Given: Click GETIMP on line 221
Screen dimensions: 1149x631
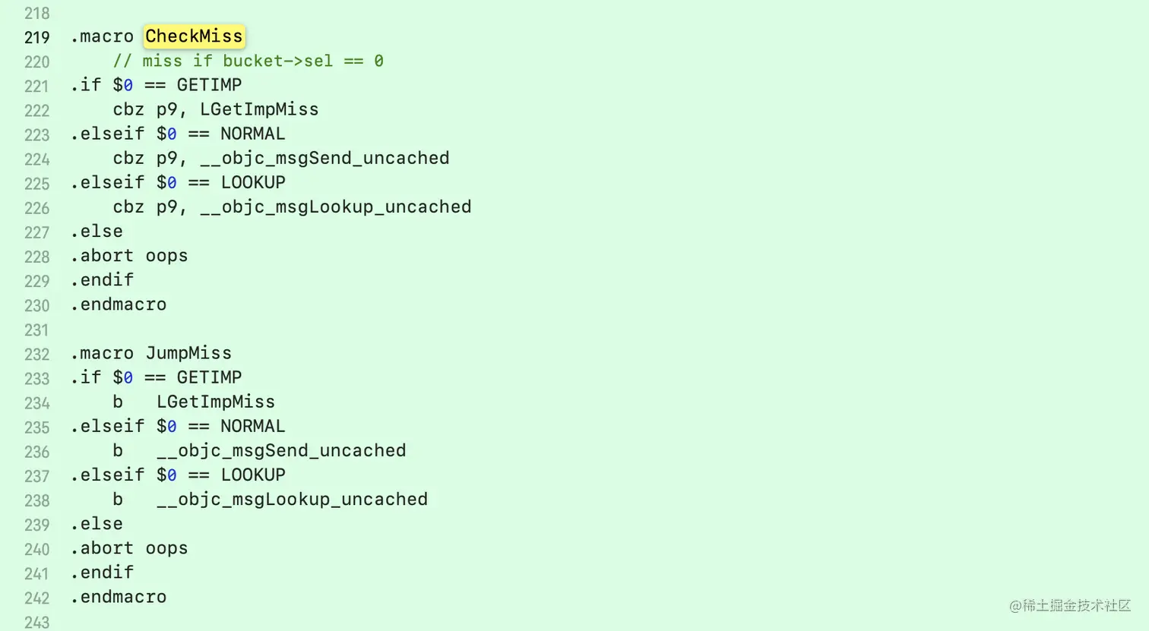Looking at the screenshot, I should coord(209,85).
